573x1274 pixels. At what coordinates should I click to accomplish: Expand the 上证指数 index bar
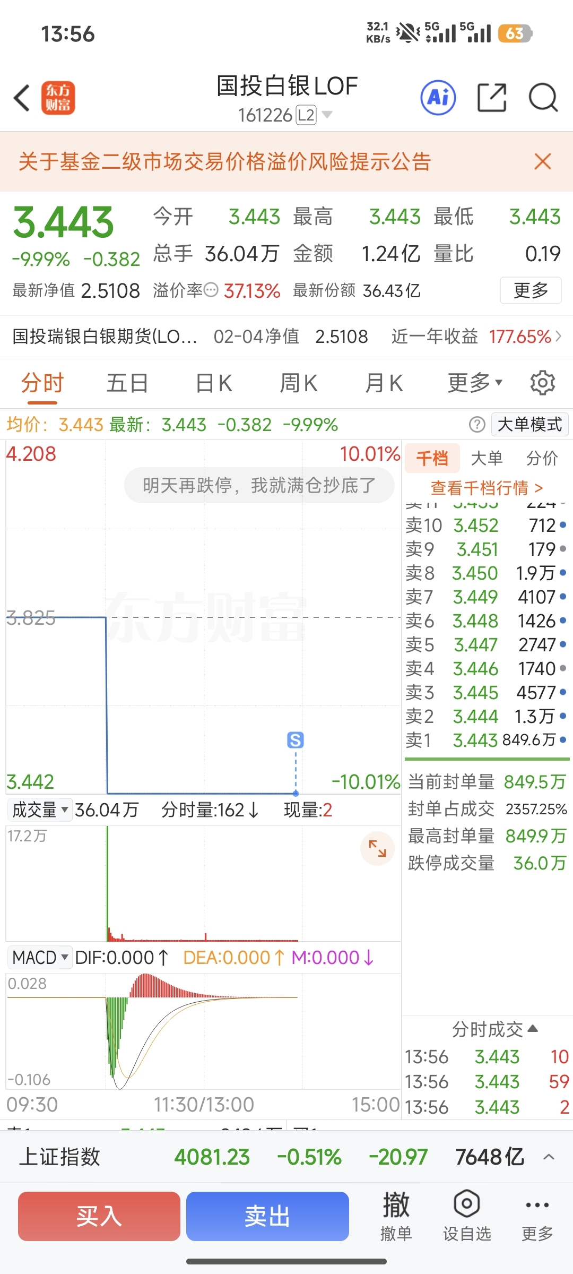point(549,1157)
